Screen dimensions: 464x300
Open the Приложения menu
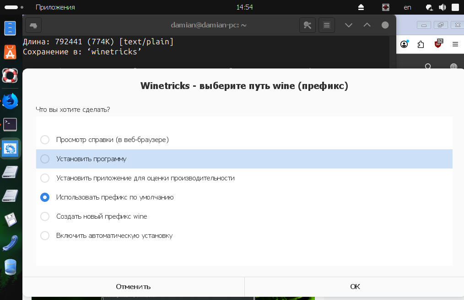pyautogui.click(x=55, y=7)
